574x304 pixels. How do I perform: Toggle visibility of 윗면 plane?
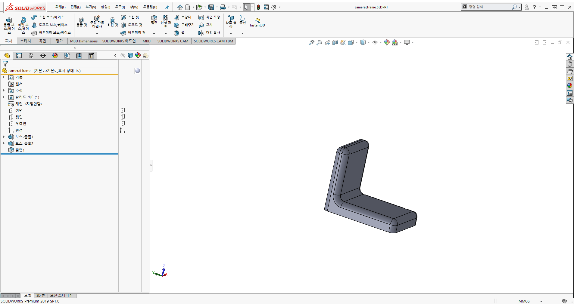pos(123,117)
